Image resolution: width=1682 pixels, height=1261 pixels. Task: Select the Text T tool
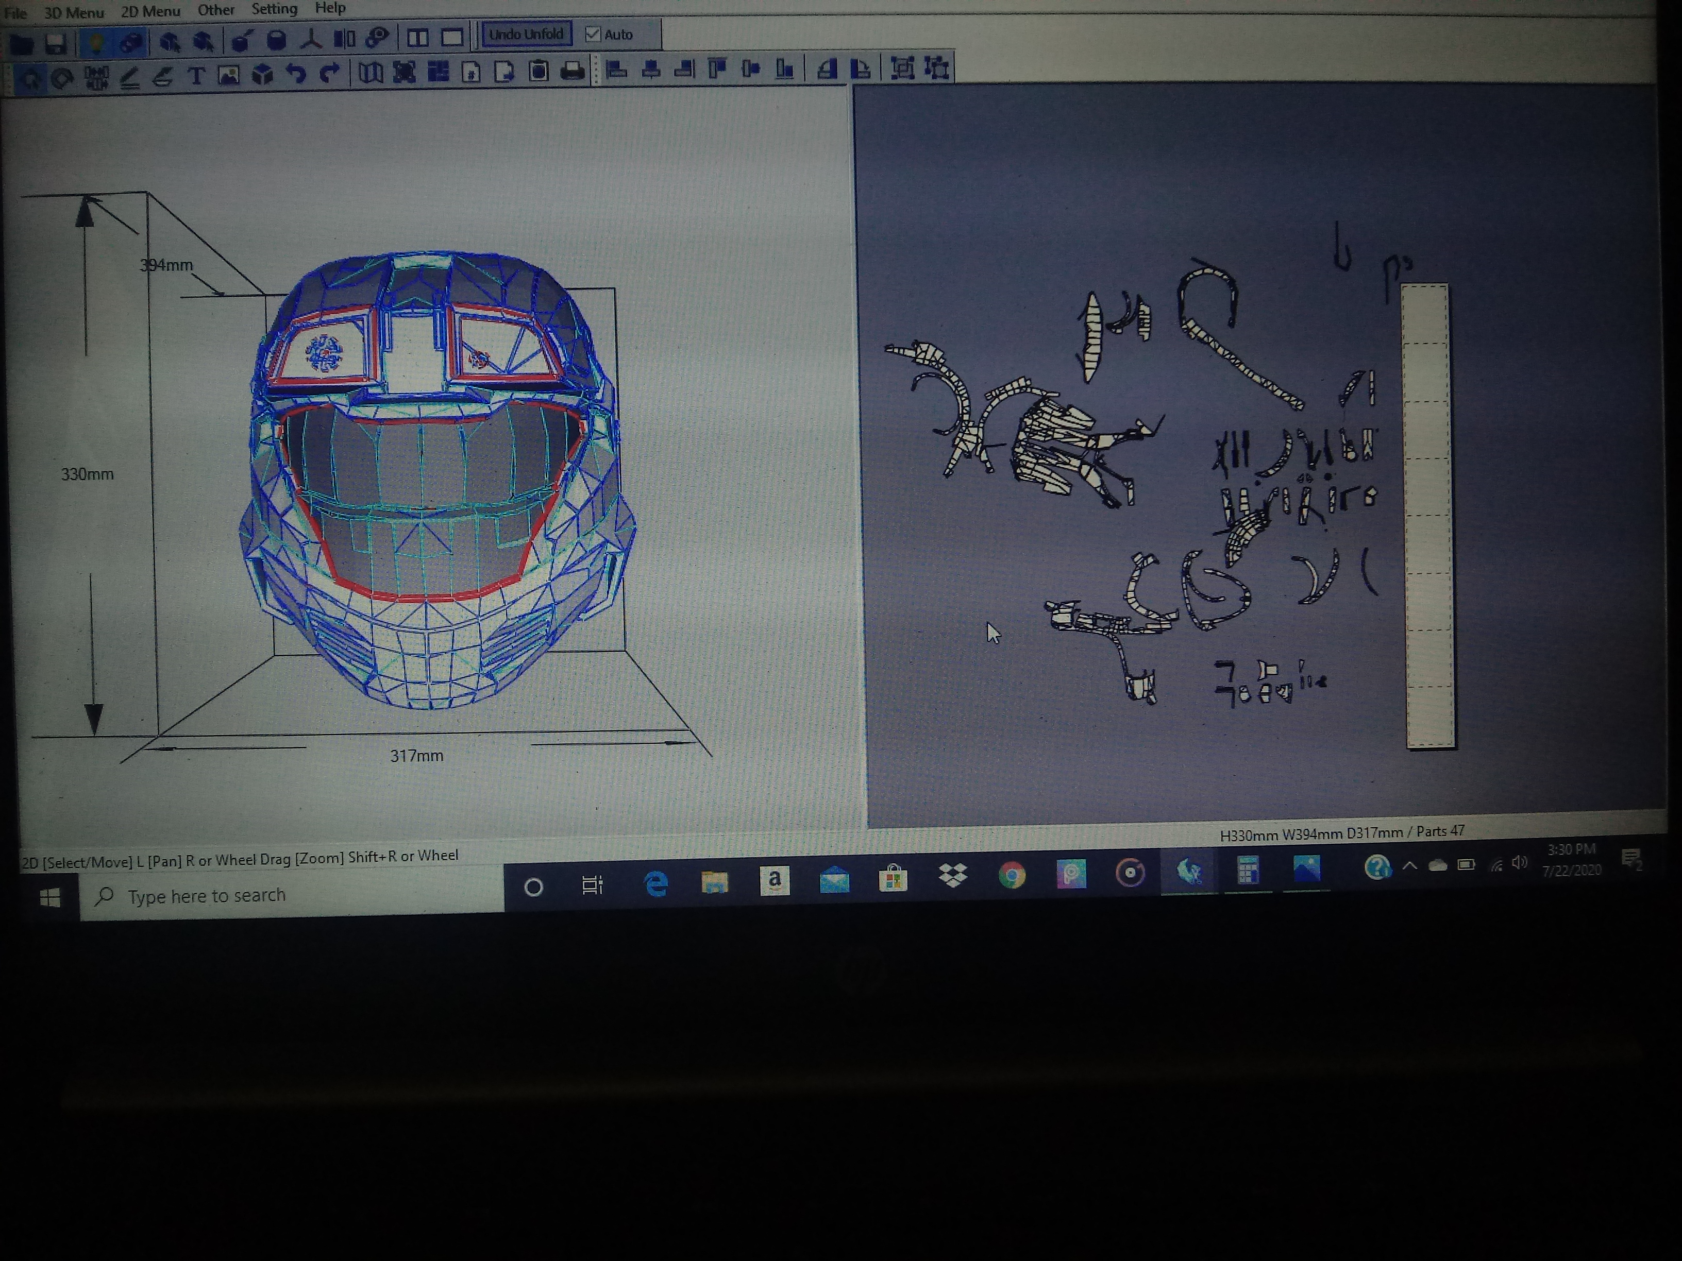coord(196,75)
